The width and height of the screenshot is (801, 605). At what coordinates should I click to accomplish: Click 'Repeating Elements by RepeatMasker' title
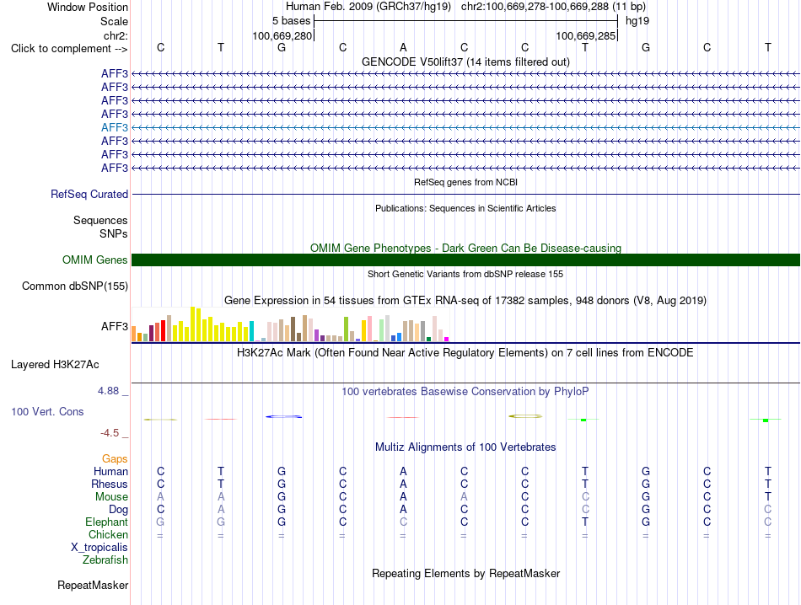click(465, 573)
